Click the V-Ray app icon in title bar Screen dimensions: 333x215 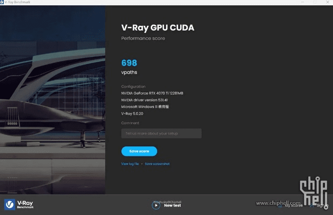[x=3, y=3]
